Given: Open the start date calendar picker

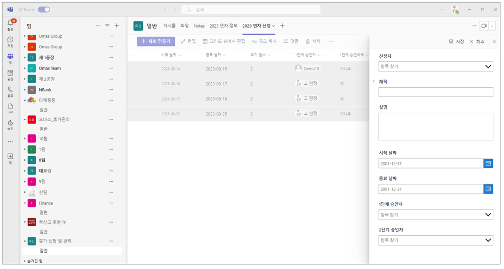Looking at the screenshot, I should (x=488, y=163).
